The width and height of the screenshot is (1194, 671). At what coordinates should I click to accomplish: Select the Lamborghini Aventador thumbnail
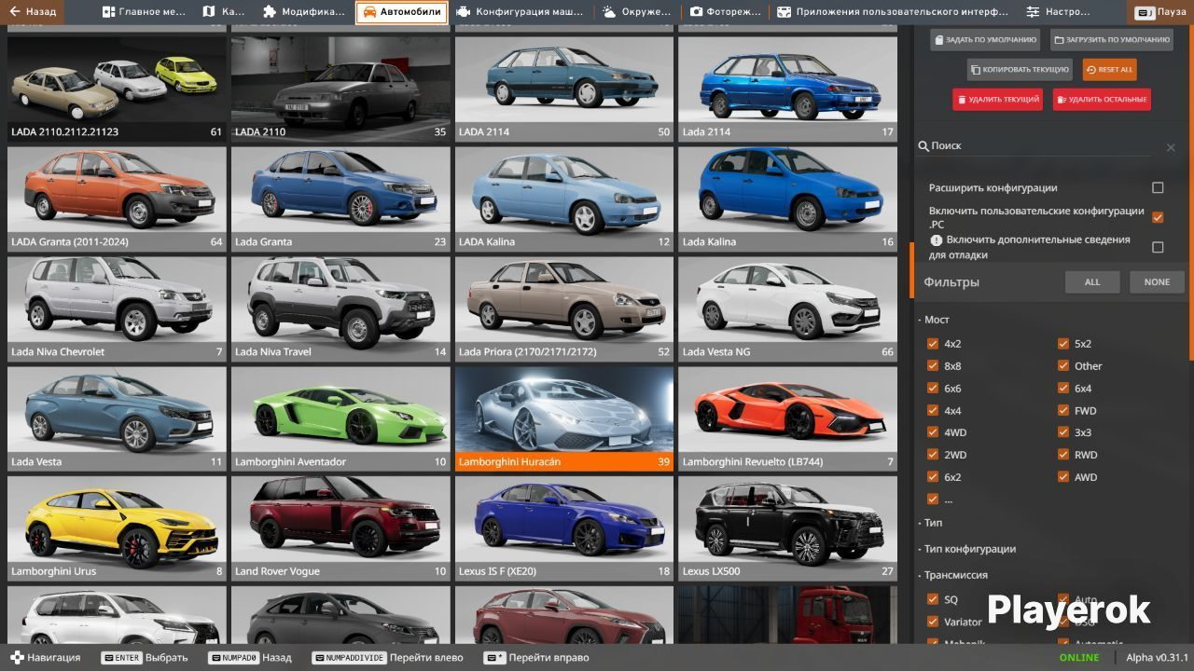coord(340,418)
